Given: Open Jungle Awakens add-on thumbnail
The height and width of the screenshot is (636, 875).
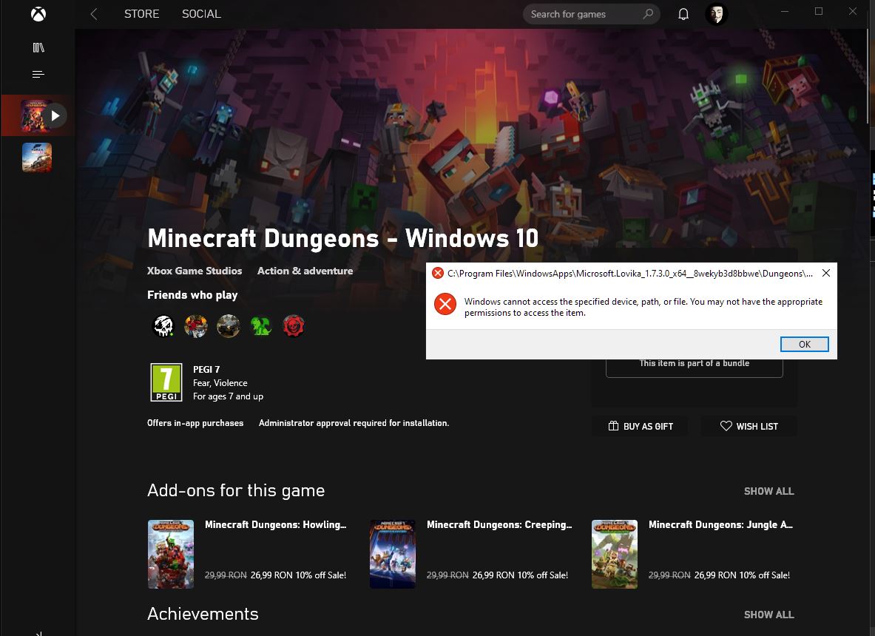Looking at the screenshot, I should point(615,554).
